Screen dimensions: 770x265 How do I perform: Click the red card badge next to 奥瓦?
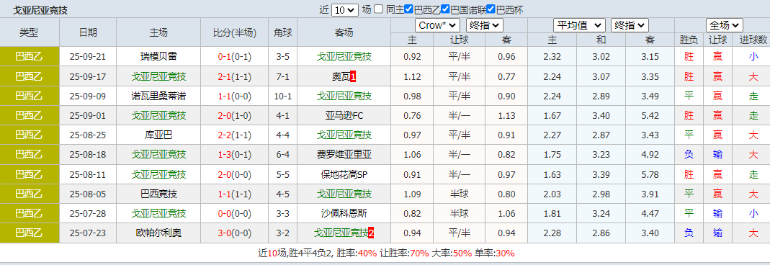pos(353,76)
